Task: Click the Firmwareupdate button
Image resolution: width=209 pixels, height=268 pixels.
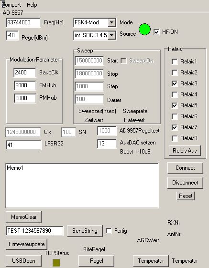Action: 27,244
